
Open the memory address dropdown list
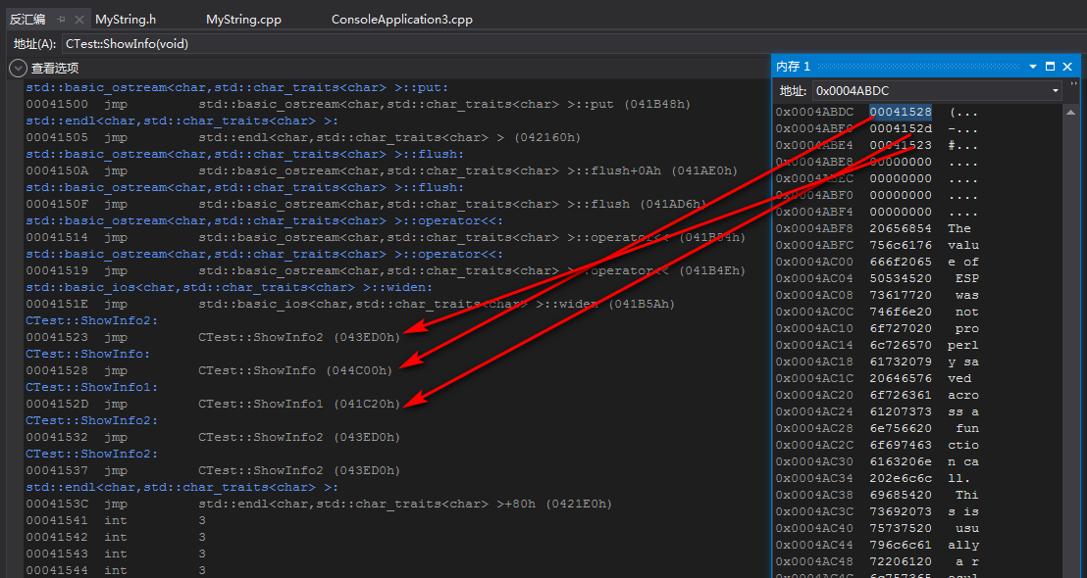pyautogui.click(x=1056, y=90)
